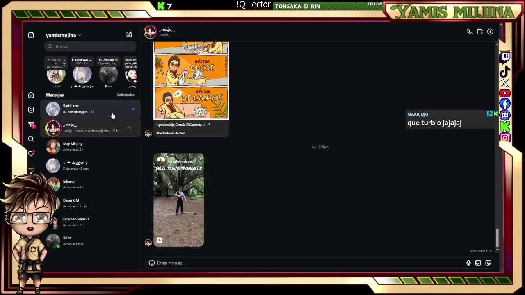Open the X icon on stream overlay
Image resolution: width=525 pixels, height=295 pixels.
pyautogui.click(x=505, y=84)
